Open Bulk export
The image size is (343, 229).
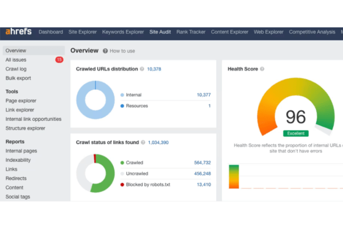18,78
